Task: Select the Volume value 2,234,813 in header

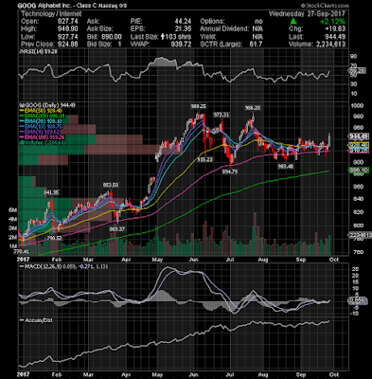Action: [331, 45]
